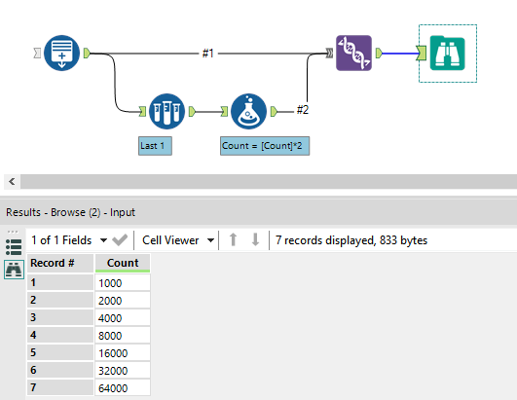Click the 'Count' column header
Viewport: 517px width, 400px height.
pyautogui.click(x=123, y=263)
